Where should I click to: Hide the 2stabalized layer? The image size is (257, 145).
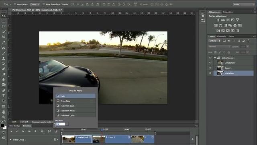click(210, 63)
